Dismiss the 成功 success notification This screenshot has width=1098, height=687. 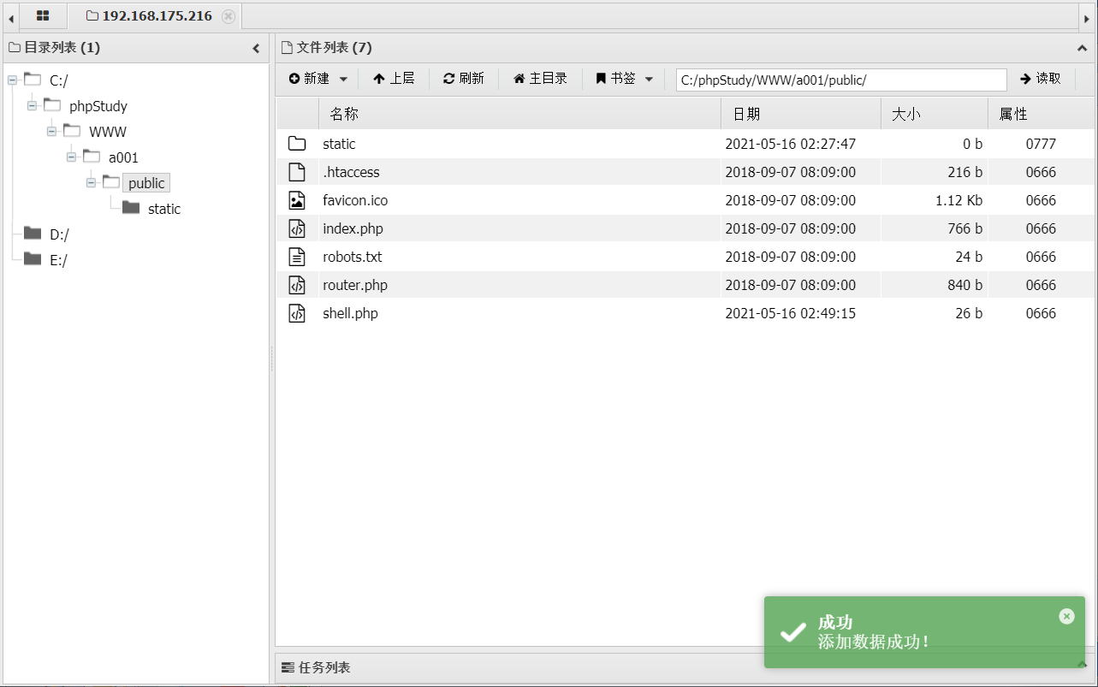[x=1066, y=616]
